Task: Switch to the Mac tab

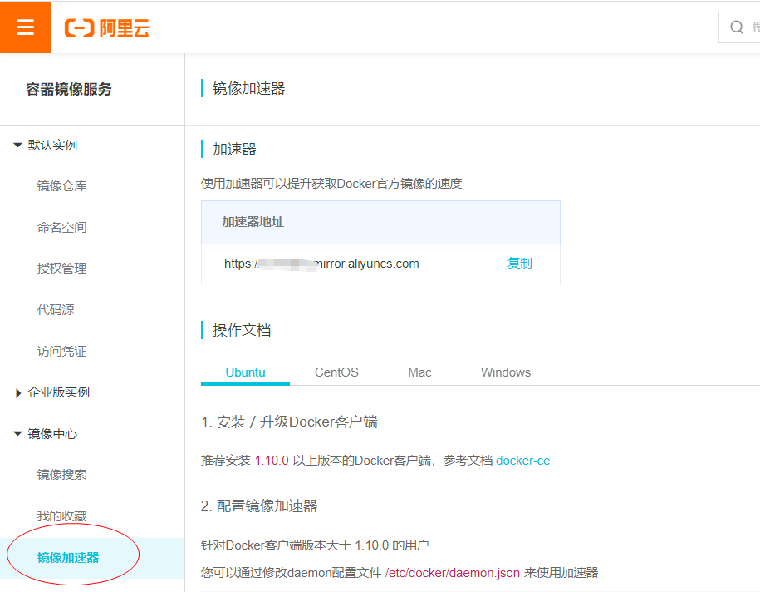Action: point(419,372)
